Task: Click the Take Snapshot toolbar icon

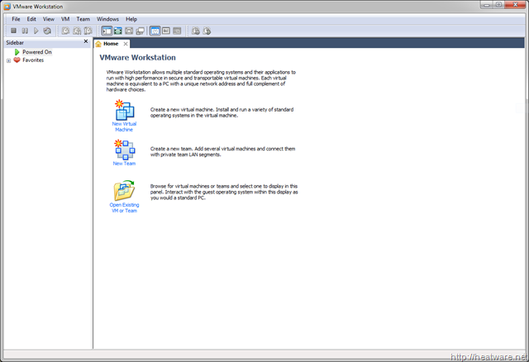Action: click(x=65, y=31)
